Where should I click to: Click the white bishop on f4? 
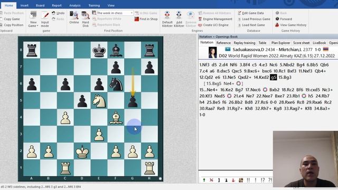click(116, 118)
